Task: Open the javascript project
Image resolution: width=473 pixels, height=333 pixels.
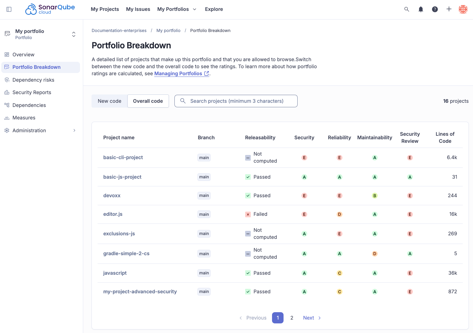Action: 115,273
